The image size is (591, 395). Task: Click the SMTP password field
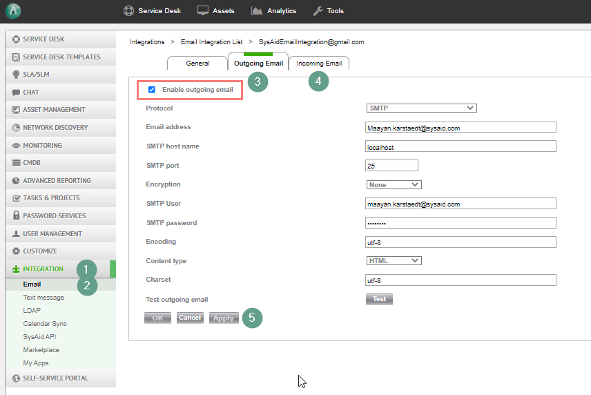461,223
